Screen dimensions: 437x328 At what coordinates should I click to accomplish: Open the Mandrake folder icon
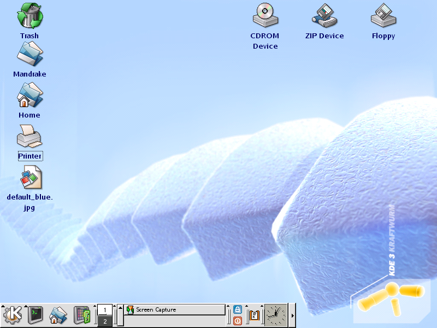click(29, 54)
